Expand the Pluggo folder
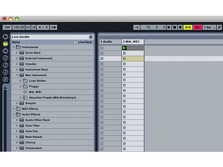 tap(21, 86)
